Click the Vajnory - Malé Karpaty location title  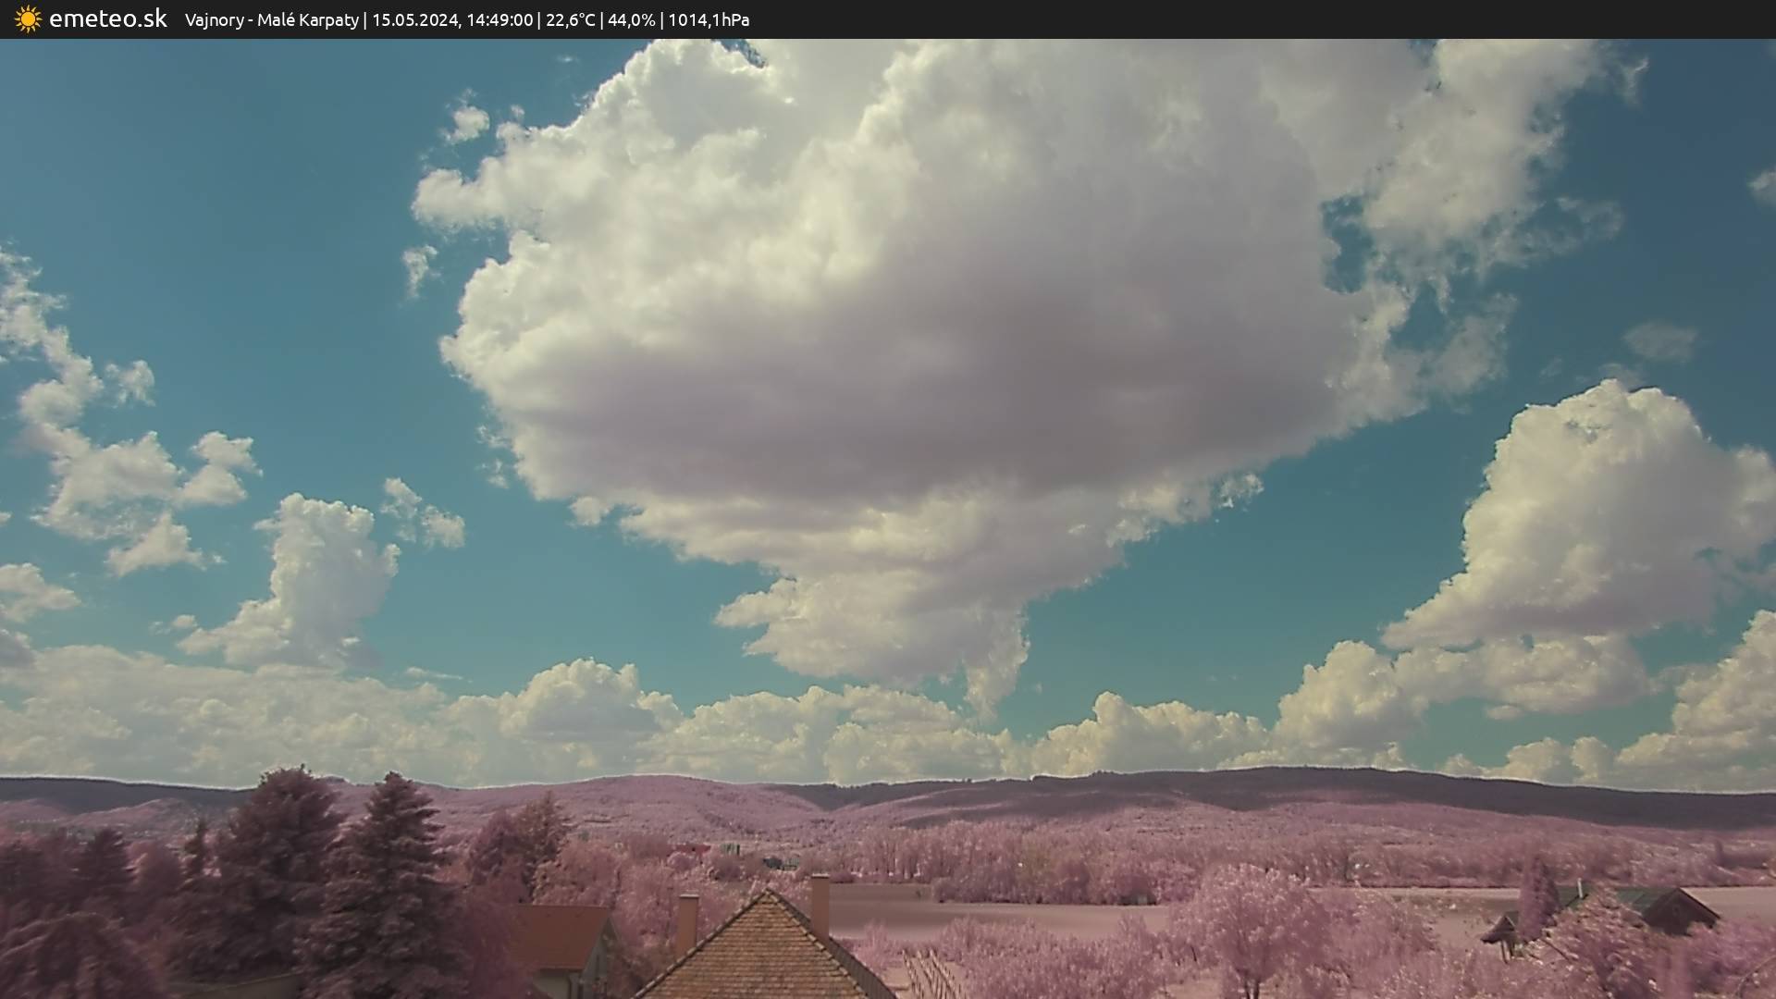271,20
